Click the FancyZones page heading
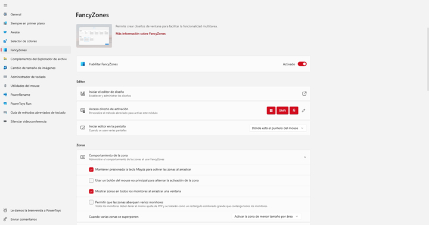429x225 pixels. click(x=92, y=15)
